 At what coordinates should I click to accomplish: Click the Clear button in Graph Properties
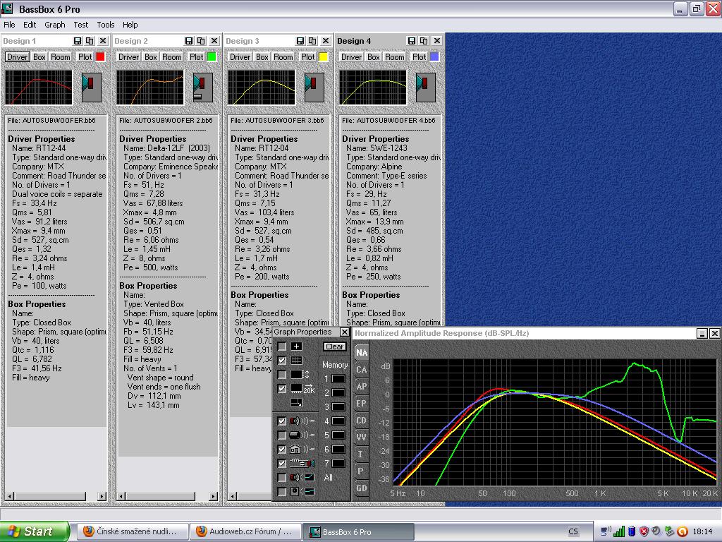[x=334, y=347]
